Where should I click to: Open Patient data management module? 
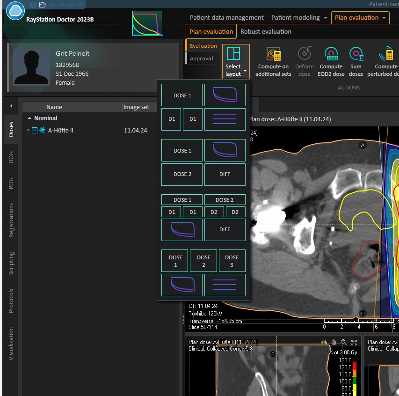[x=226, y=18]
